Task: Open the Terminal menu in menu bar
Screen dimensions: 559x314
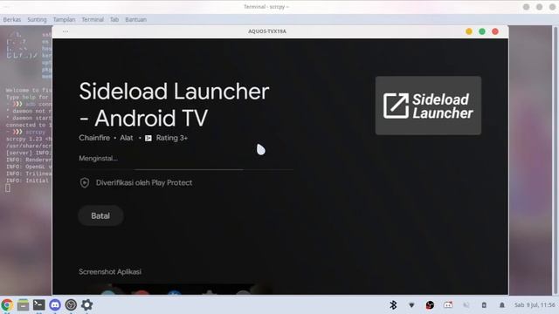Action: tap(93, 19)
